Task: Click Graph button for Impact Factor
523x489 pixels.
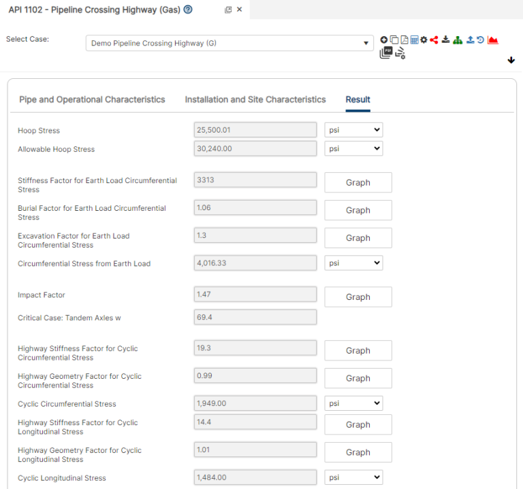Action: 358,297
